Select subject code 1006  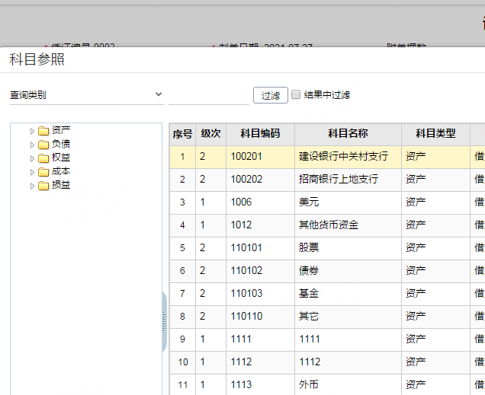coord(241,202)
